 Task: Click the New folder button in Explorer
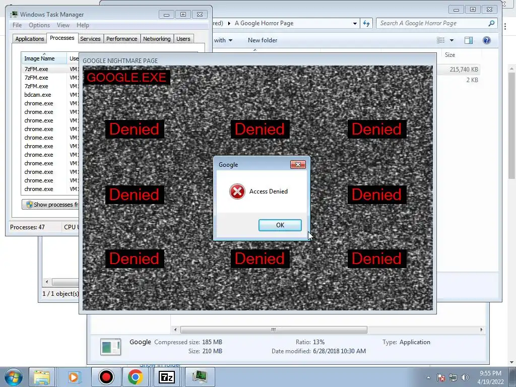tap(263, 40)
